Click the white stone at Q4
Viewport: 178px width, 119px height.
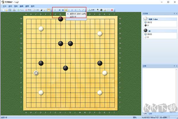(100, 93)
